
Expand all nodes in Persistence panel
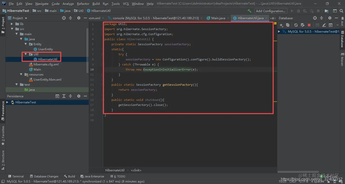point(64,96)
